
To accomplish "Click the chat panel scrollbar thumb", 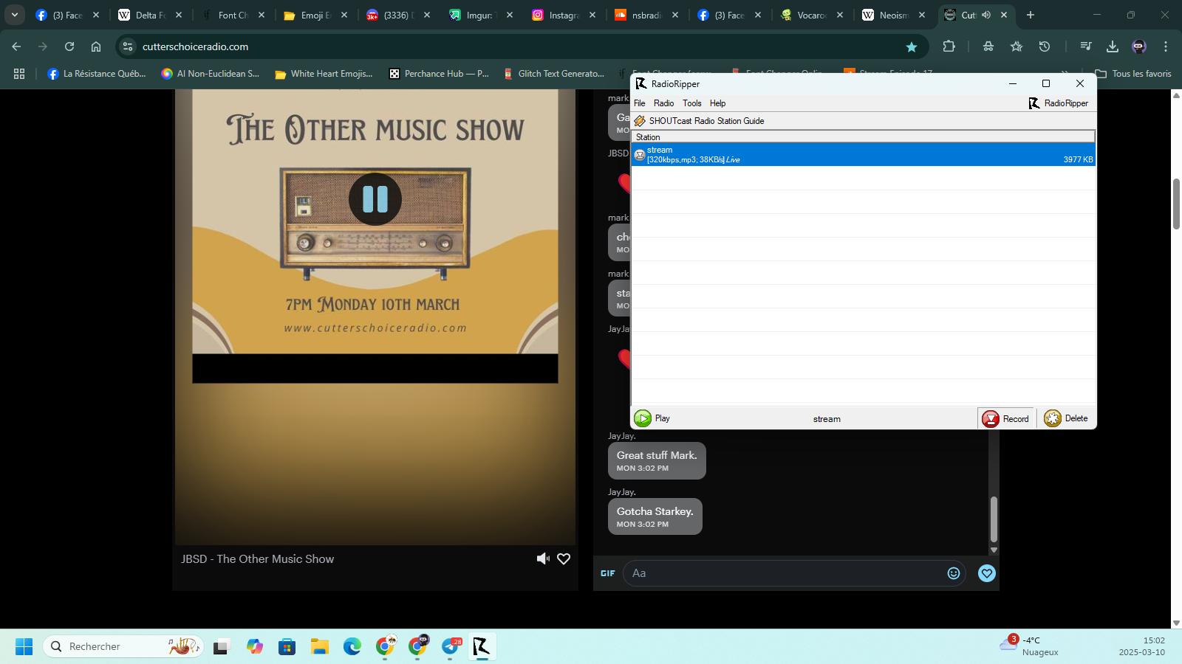I will 994,519.
